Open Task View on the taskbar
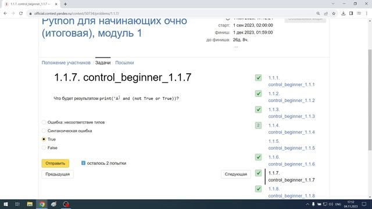 (17, 204)
